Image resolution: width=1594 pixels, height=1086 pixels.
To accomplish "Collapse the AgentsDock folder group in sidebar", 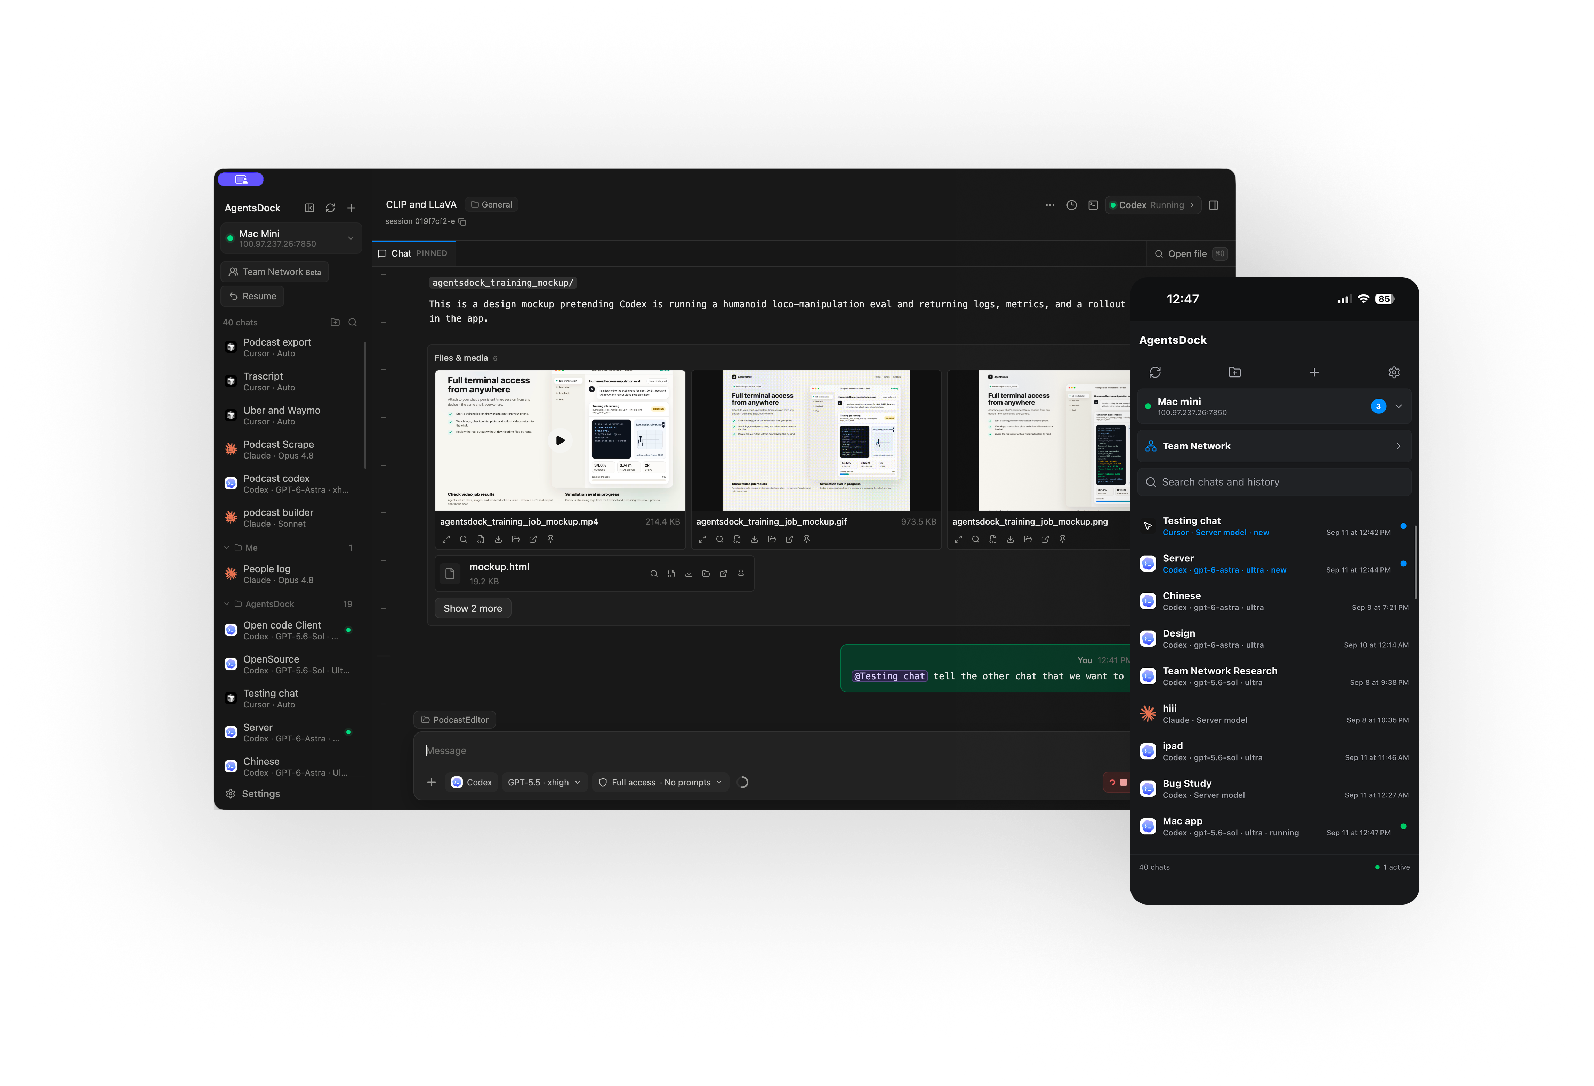I will (226, 604).
